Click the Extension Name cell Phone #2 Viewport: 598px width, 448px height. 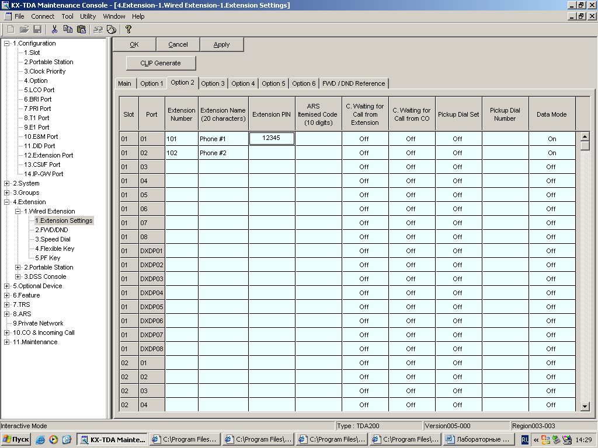click(x=223, y=153)
